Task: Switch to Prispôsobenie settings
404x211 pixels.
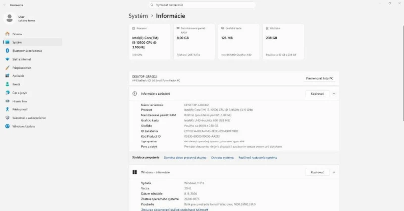Action: coord(33,68)
